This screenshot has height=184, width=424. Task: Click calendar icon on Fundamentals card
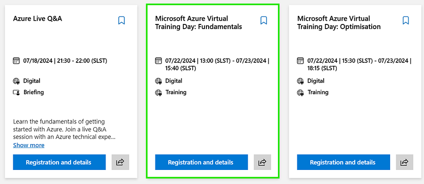pos(158,61)
